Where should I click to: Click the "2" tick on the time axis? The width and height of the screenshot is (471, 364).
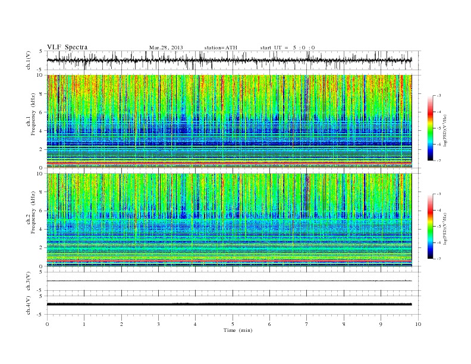122,324
